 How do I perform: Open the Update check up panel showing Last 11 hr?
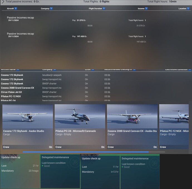100,172
